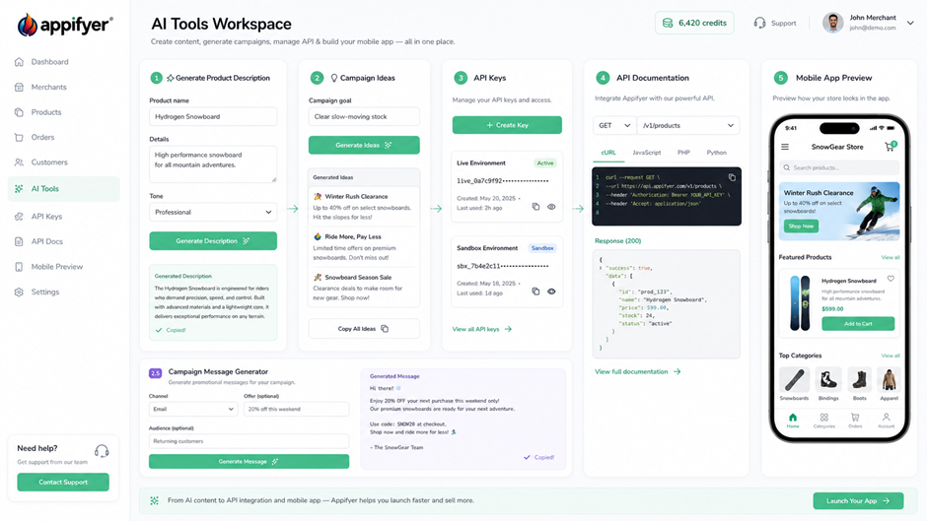Copy the cURL code snippet
Image resolution: width=927 pixels, height=521 pixels.
click(732, 177)
